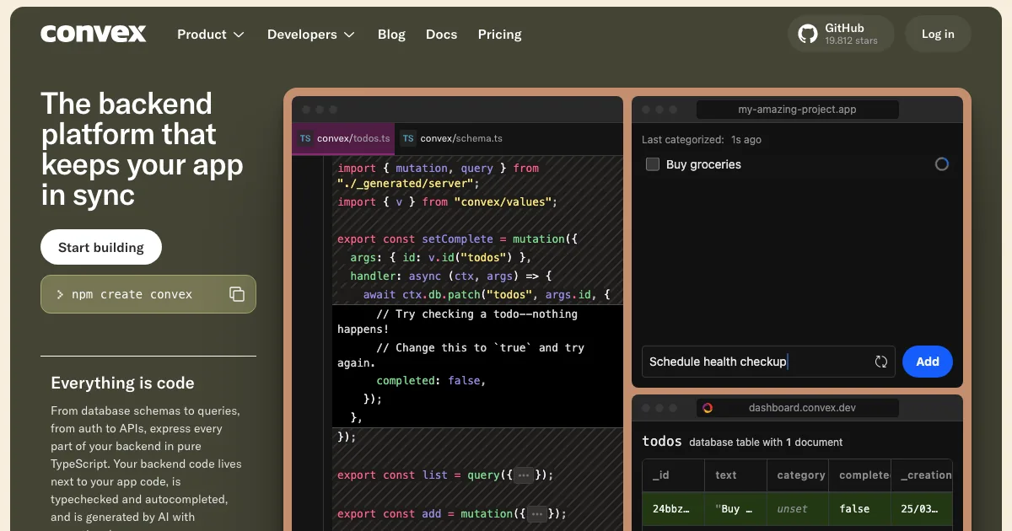Expand collapsed code in add mutation
The width and height of the screenshot is (1012, 531).
(536, 513)
